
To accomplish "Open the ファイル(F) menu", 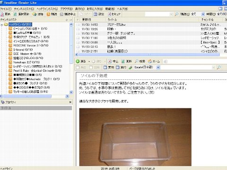I will [x=6, y=9].
